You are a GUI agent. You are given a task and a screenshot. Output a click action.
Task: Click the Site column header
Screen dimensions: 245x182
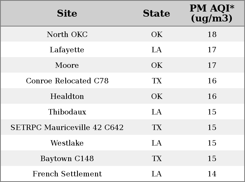coord(67,13)
